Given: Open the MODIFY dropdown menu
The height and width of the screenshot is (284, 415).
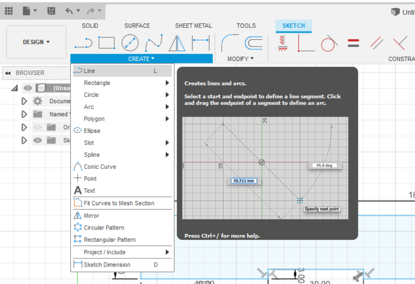Looking at the screenshot, I should coord(240,59).
